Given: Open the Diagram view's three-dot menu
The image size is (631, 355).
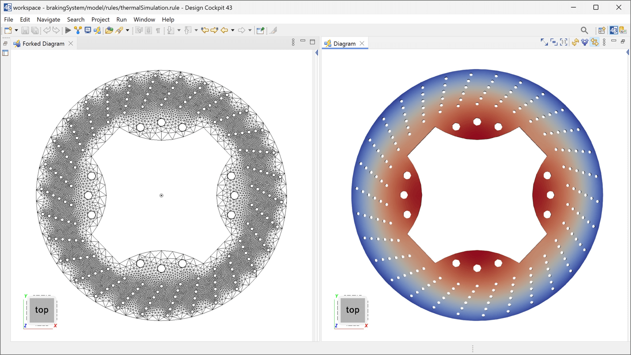Looking at the screenshot, I should pos(604,42).
